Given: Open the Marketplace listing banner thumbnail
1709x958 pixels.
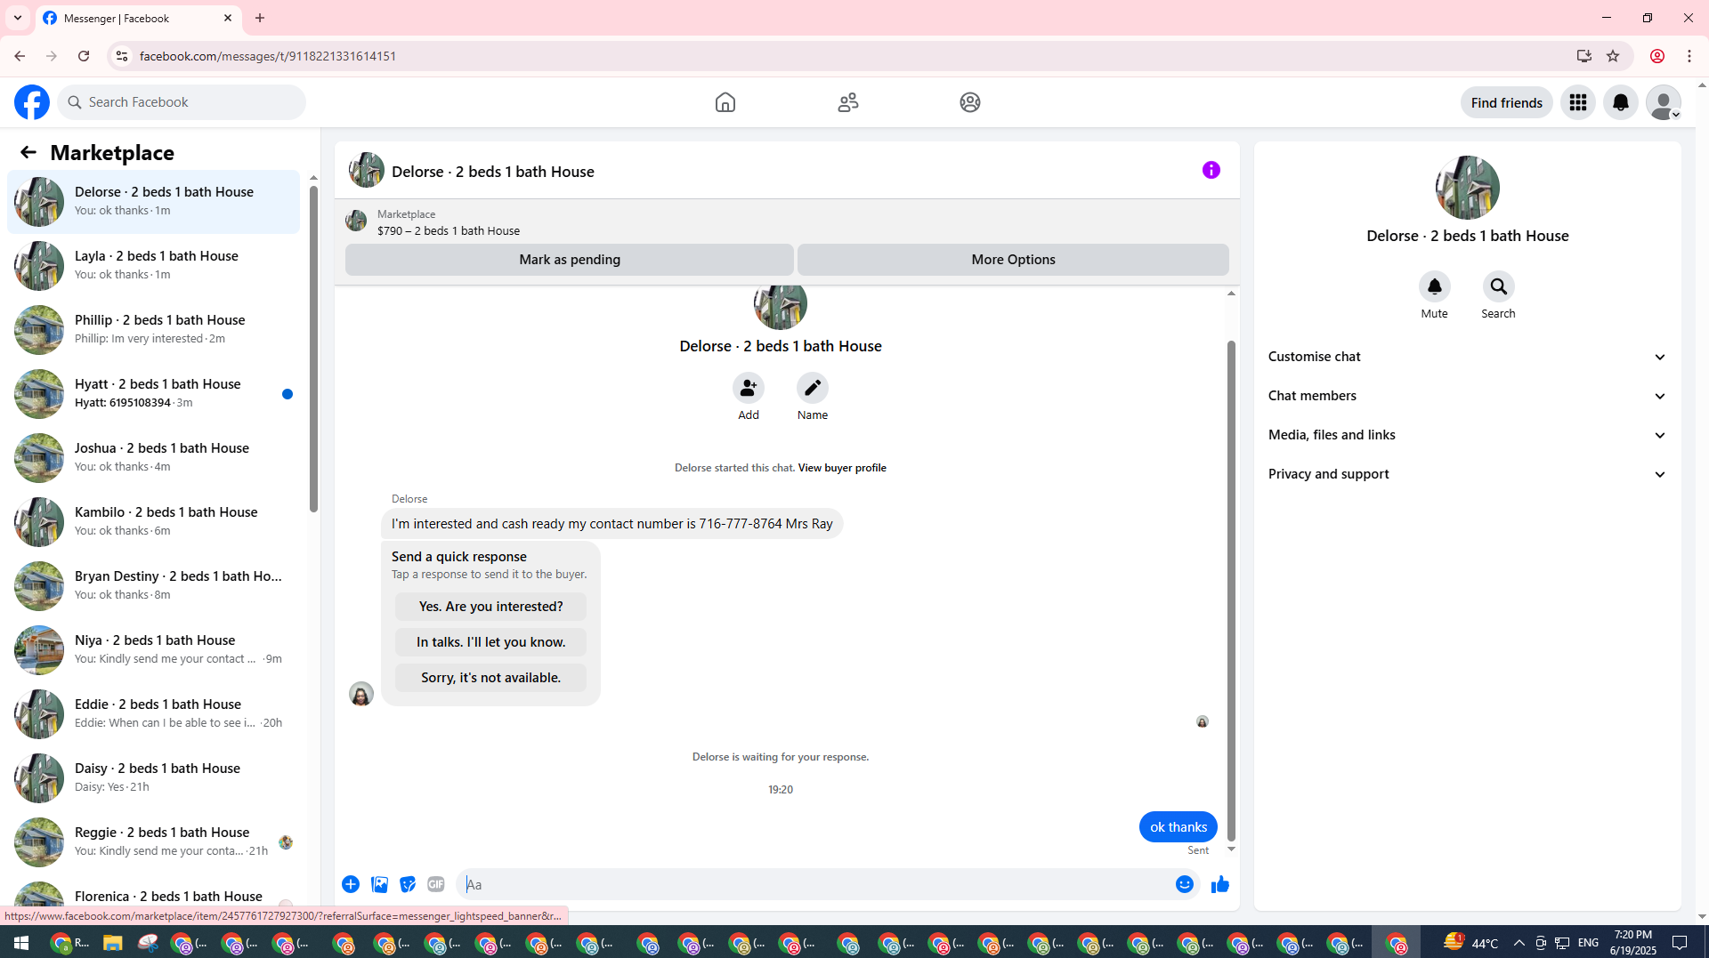Looking at the screenshot, I should point(356,221).
